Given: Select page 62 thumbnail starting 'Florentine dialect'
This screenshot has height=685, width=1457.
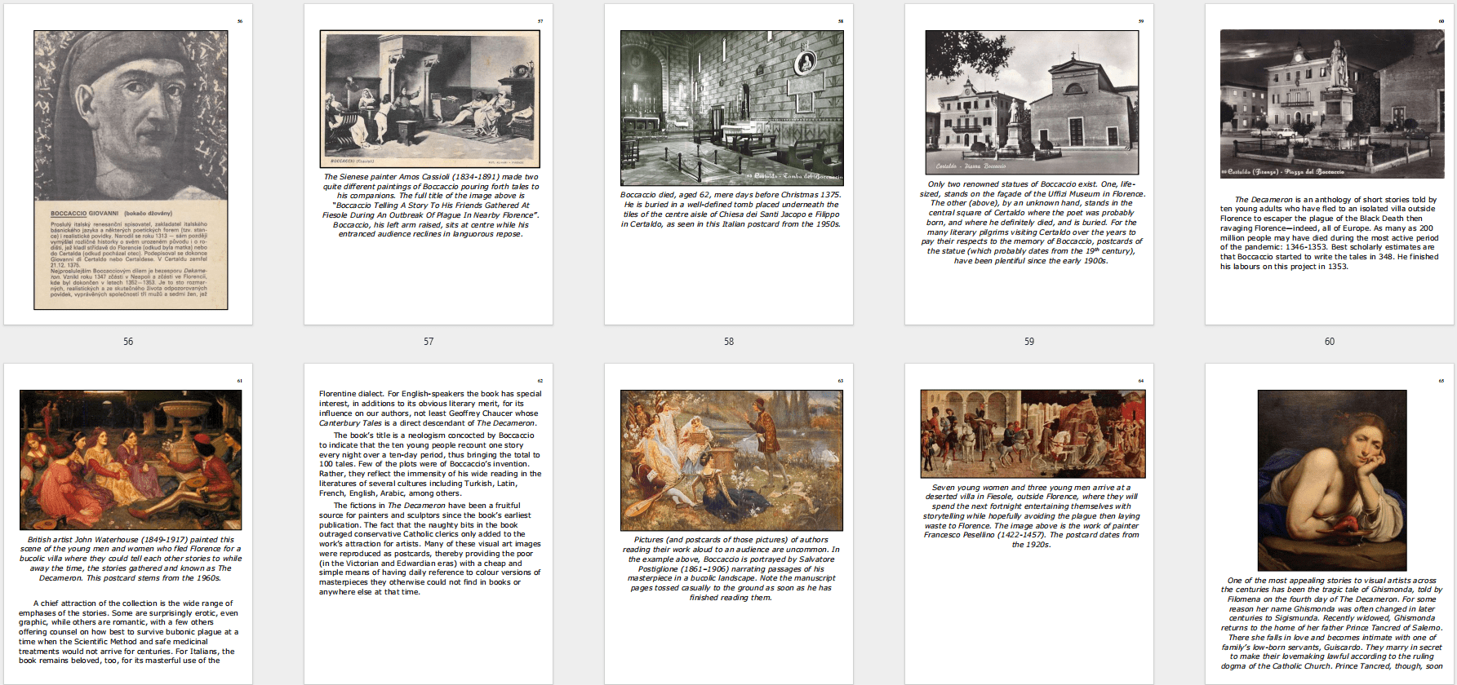Looking at the screenshot, I should tap(429, 524).
